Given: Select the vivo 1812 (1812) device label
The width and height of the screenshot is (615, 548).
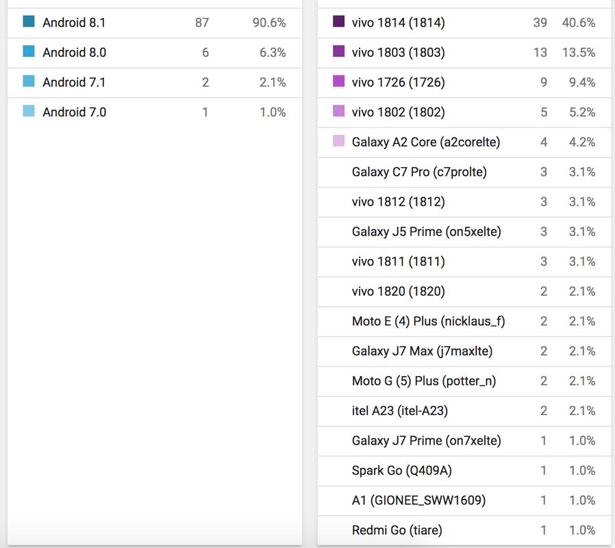Looking at the screenshot, I should [x=398, y=202].
